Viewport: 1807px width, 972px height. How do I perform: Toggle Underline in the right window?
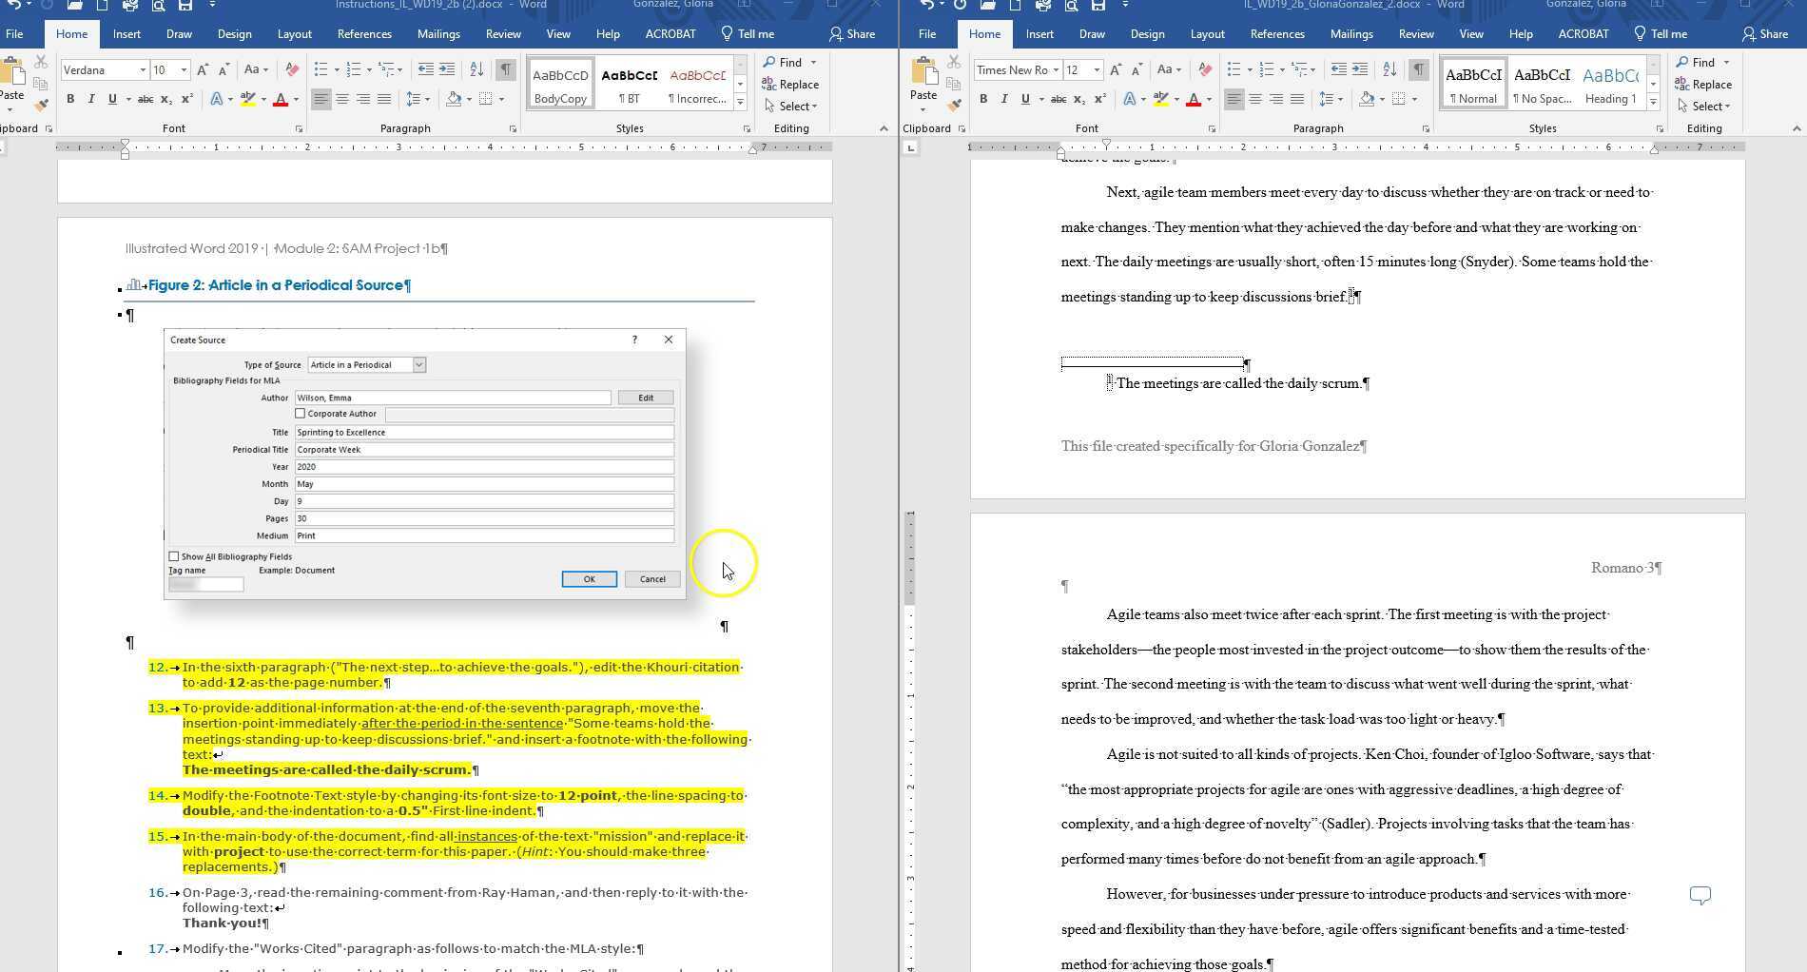point(1026,98)
